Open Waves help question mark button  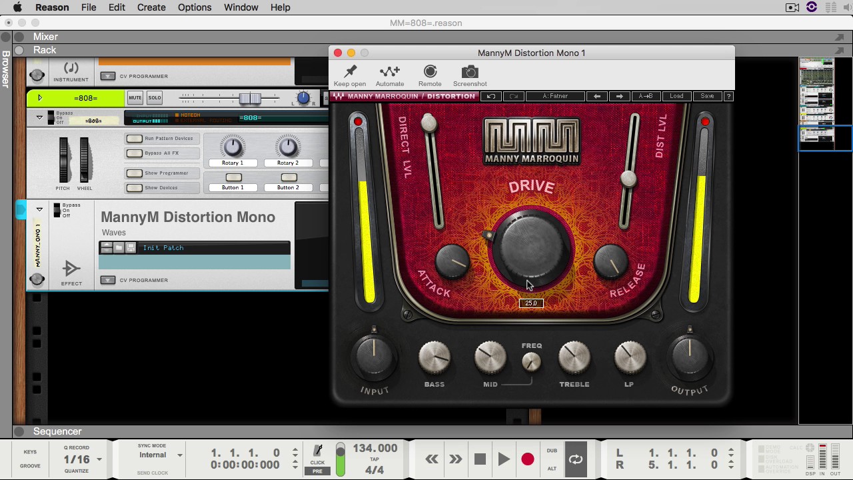[728, 96]
